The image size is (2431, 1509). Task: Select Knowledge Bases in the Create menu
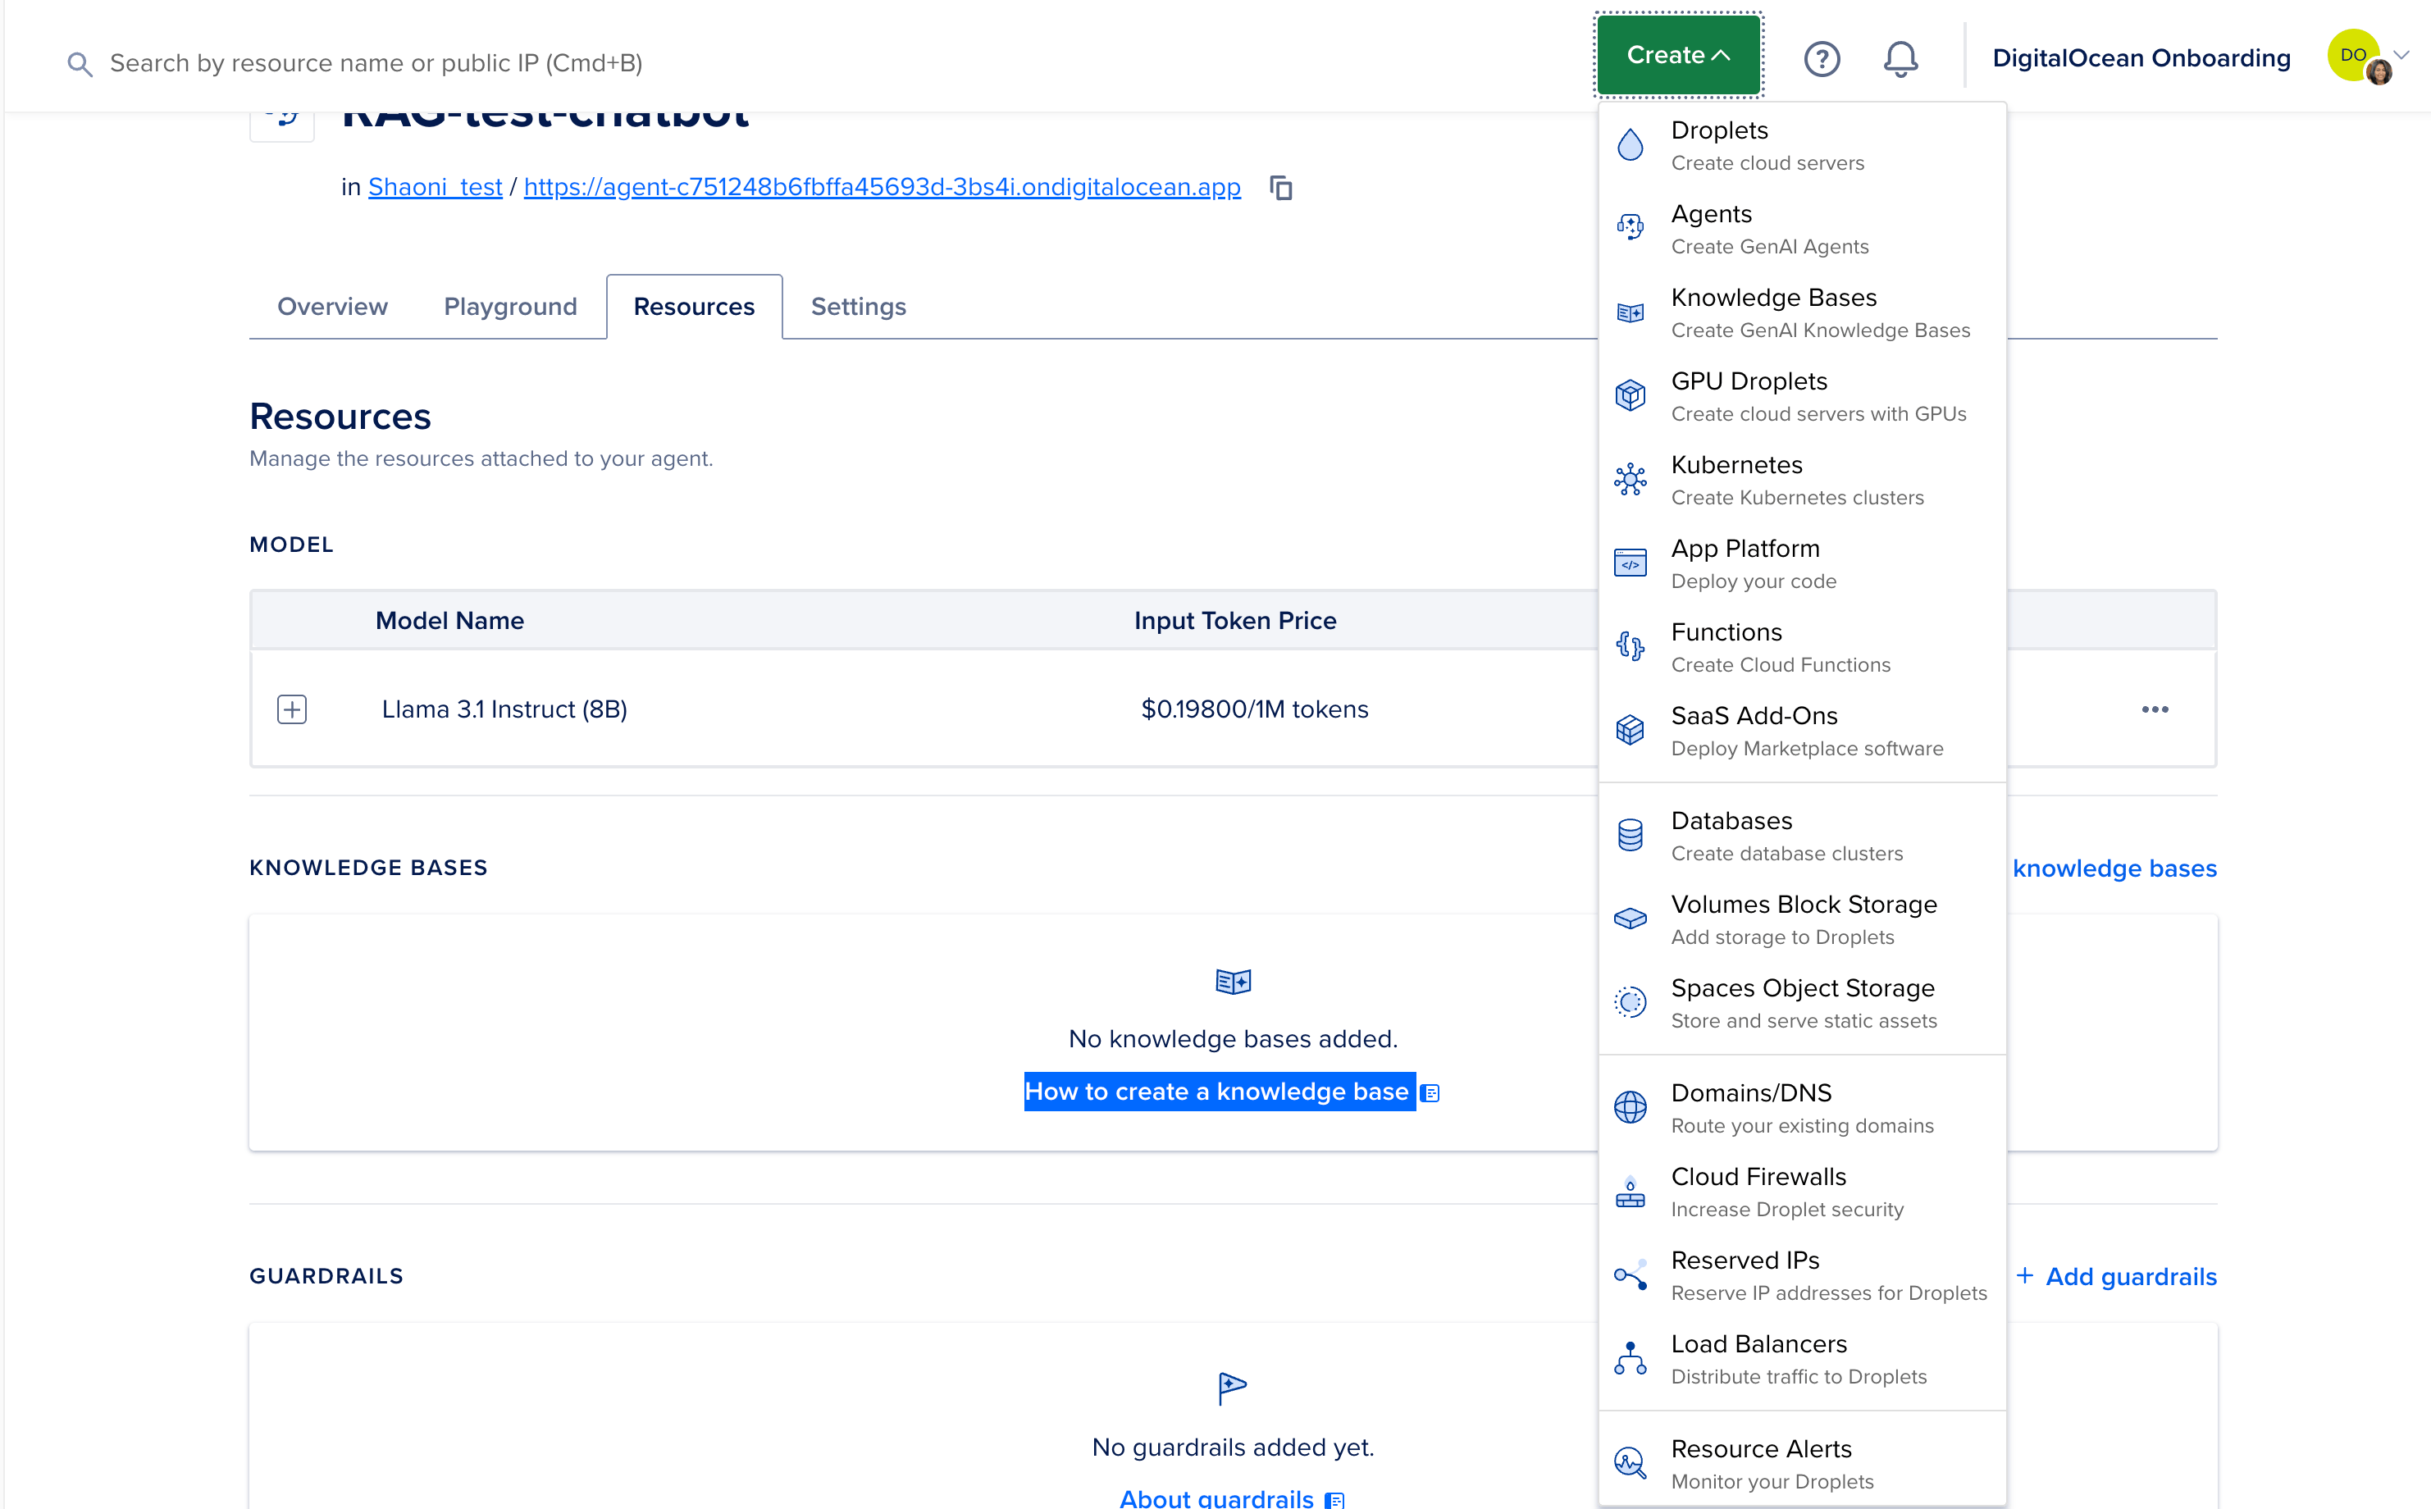1801,313
